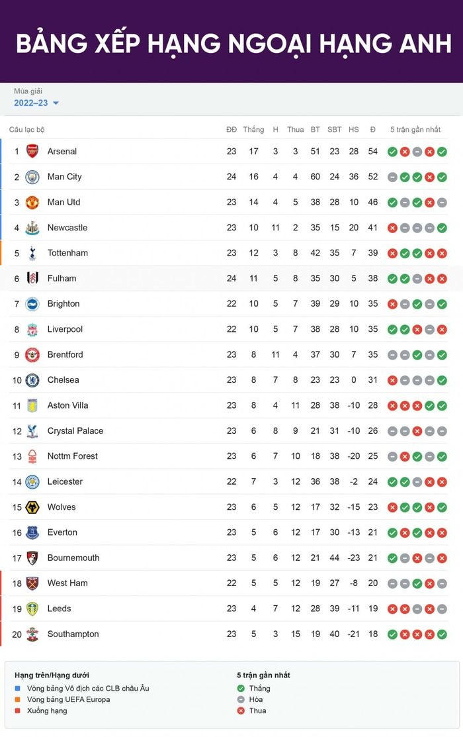Click the Southampton club crest
The width and height of the screenshot is (463, 737).
coord(32,634)
